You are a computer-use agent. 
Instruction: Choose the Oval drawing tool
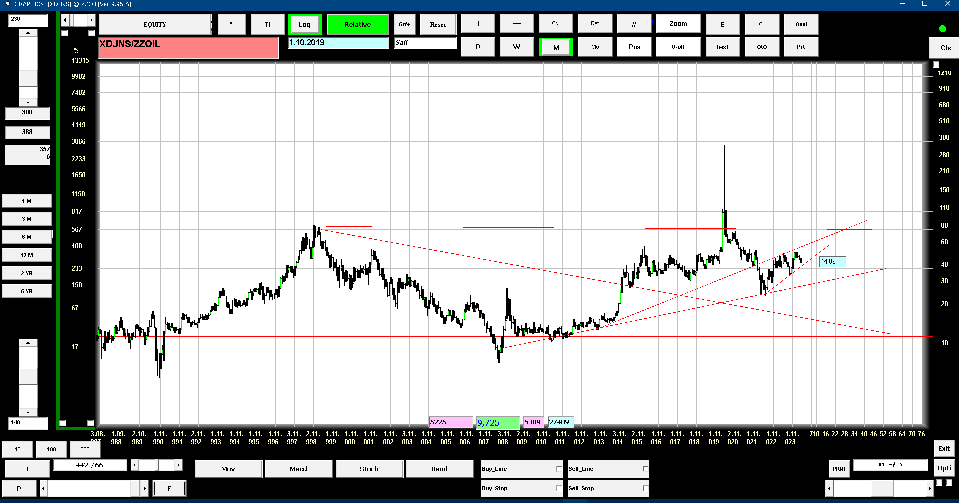pos(801,24)
